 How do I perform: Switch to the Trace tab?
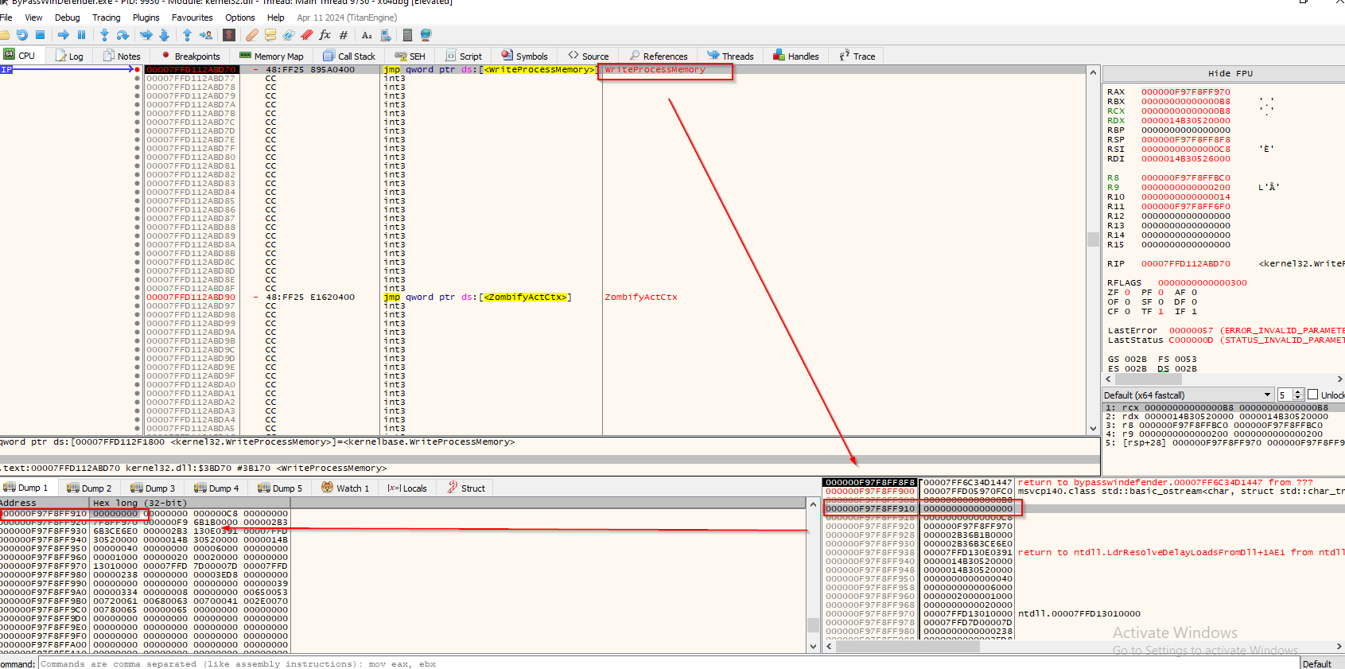pos(857,56)
